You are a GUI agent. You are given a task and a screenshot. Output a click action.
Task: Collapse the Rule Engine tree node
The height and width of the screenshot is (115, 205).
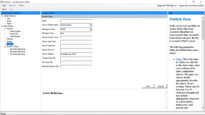[2, 26]
